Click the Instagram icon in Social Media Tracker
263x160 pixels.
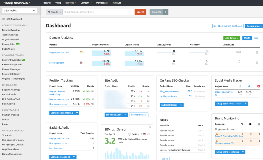pos(258,86)
